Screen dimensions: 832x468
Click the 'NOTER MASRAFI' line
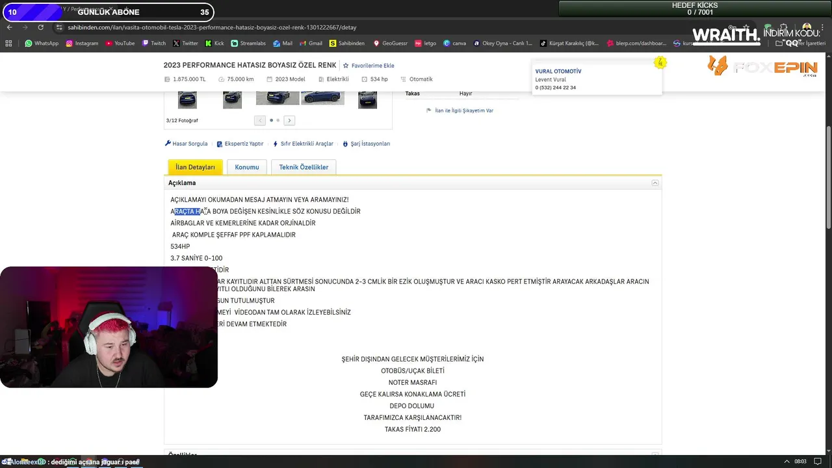413,382
